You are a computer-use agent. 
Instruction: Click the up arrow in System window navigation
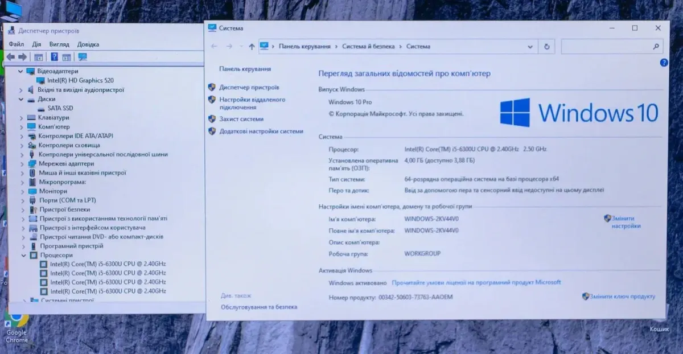pyautogui.click(x=252, y=47)
